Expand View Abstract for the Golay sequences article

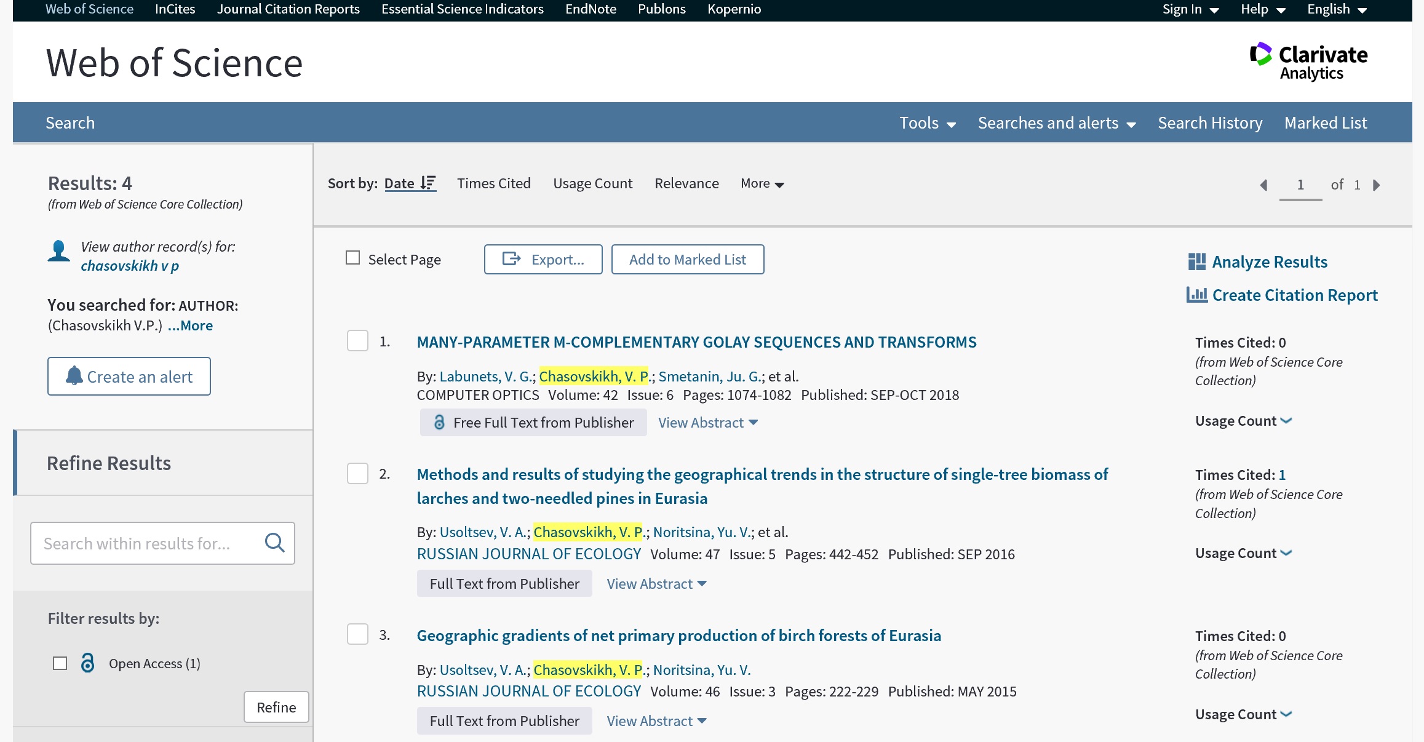click(x=707, y=423)
